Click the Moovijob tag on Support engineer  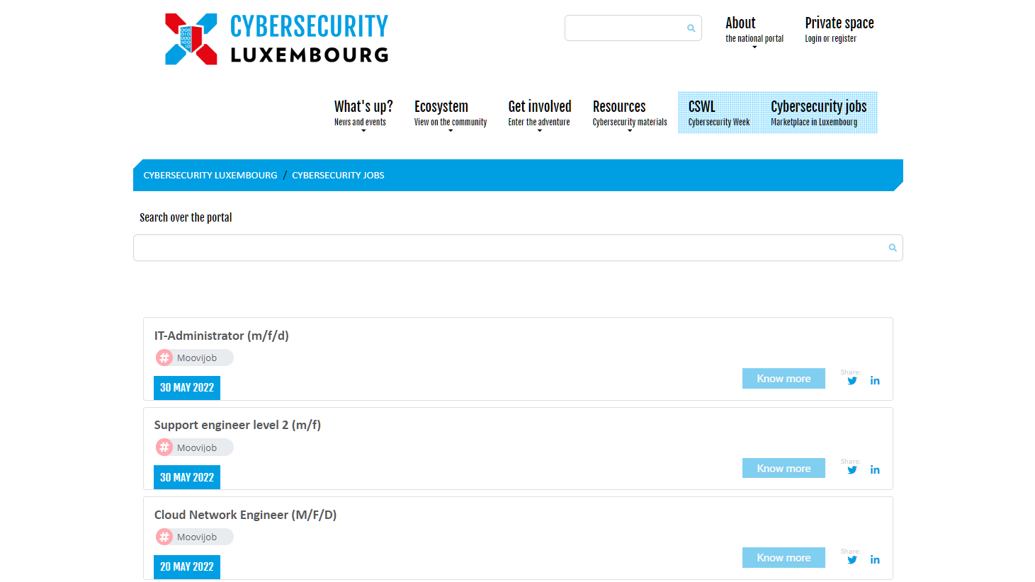click(x=195, y=447)
